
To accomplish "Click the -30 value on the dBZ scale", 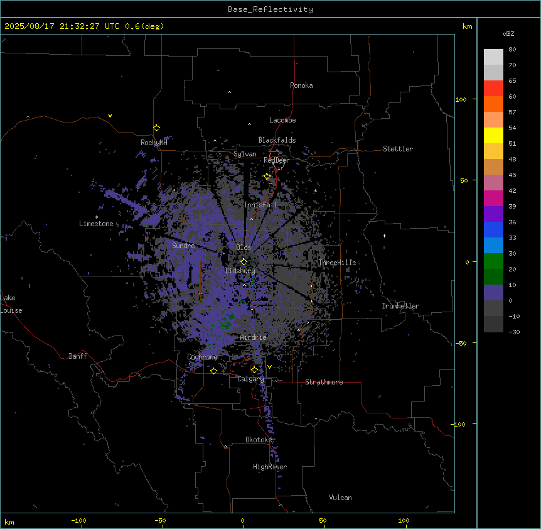I will pyautogui.click(x=514, y=332).
